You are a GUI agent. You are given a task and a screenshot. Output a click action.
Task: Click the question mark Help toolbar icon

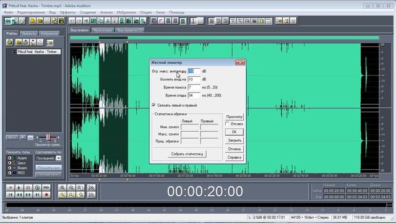293,20
